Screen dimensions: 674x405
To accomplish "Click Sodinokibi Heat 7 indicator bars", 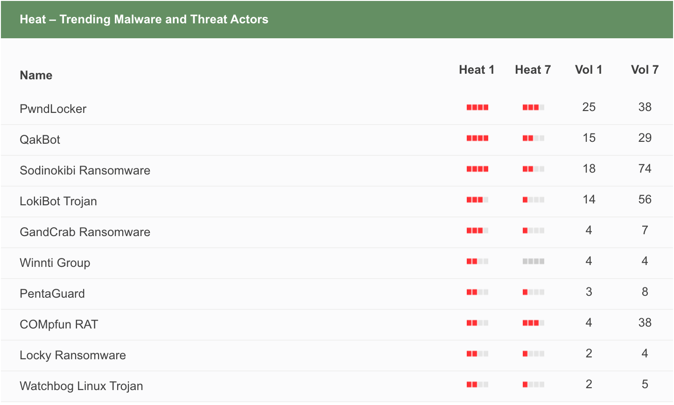I will tap(534, 169).
